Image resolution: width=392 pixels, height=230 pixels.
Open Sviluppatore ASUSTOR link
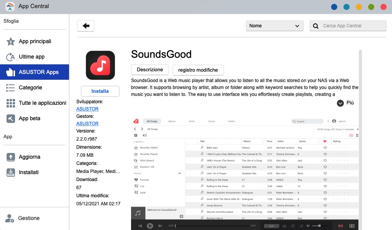coord(87,109)
